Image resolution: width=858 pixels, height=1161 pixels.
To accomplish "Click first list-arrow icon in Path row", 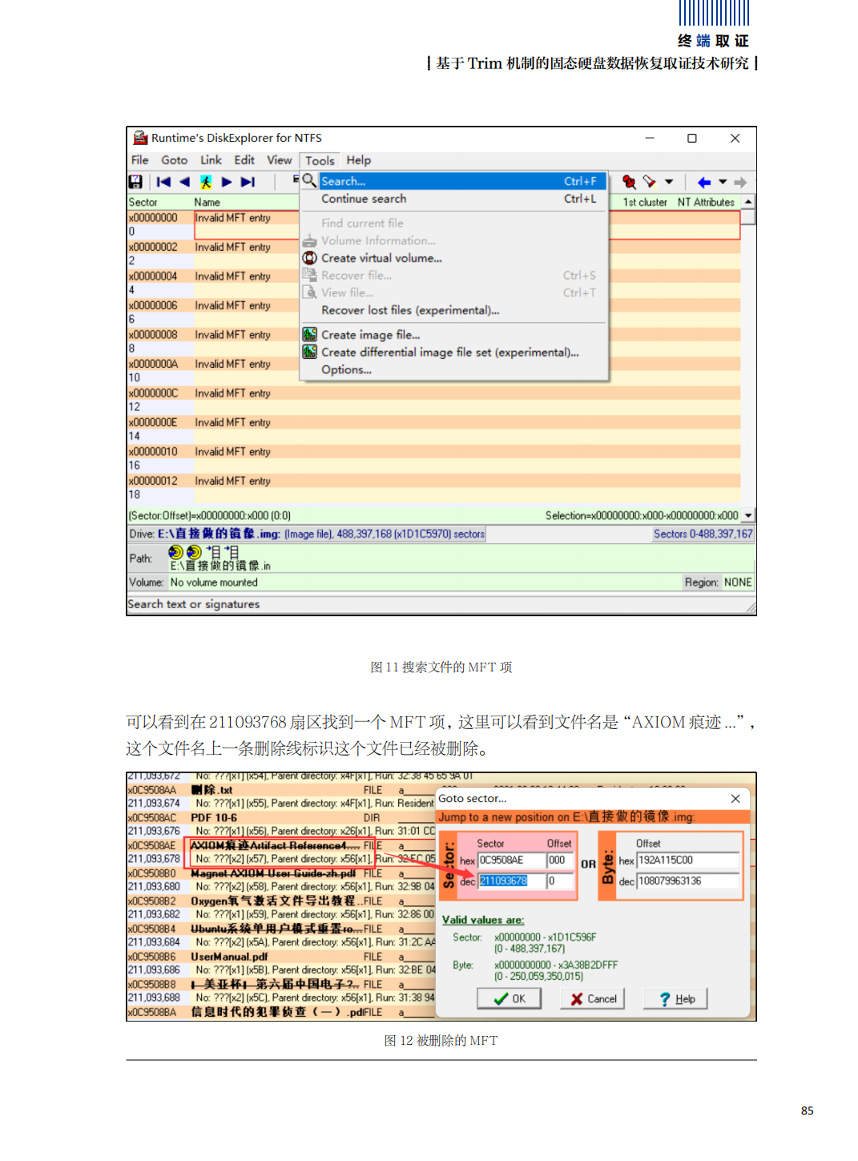I will click(x=214, y=552).
